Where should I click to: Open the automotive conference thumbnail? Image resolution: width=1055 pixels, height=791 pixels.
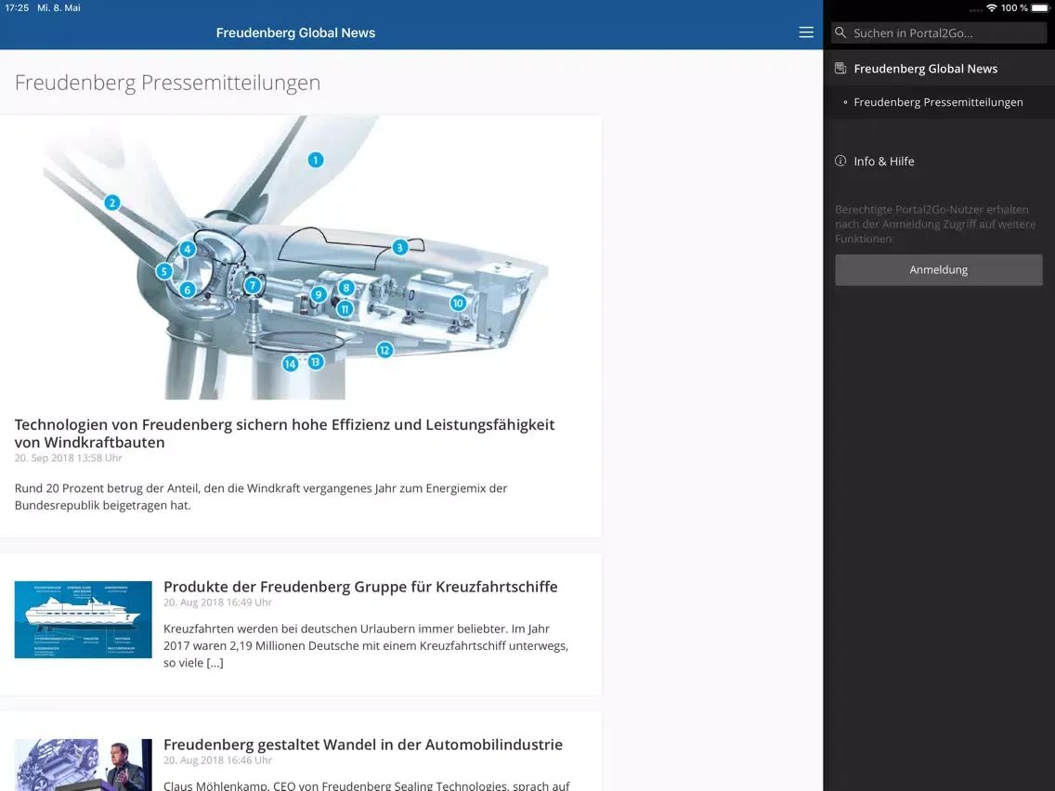tap(84, 765)
